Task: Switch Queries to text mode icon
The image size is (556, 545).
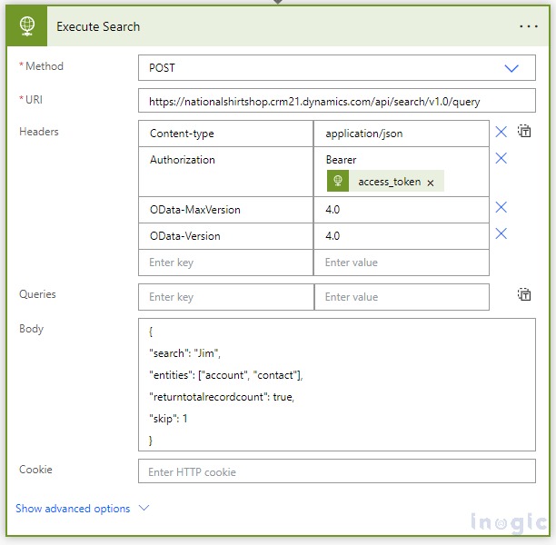Action: [x=524, y=294]
